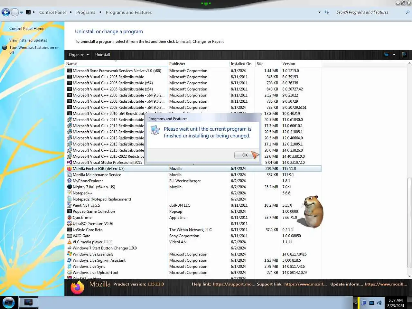The image size is (412, 309).
Task: Select Nightly 7.0a1 program icon
Action: coord(69,187)
